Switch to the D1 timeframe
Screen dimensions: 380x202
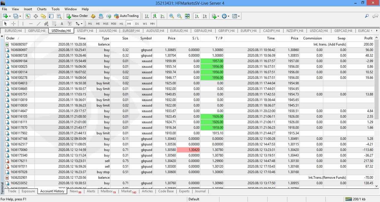[x=137, y=24]
